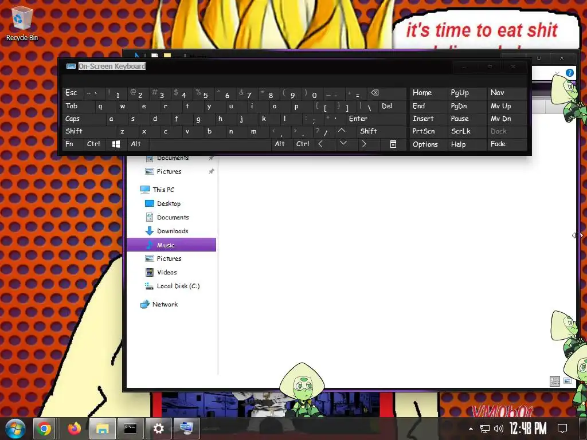587x440 pixels.
Task: Open the Recycle Bin desktop icon
Action: coord(22,23)
